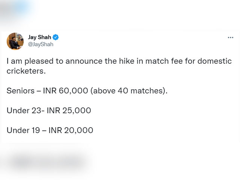Click the word 'domestic' in tweet
Image resolution: width=240 pixels, height=180 pixels.
pyautogui.click(x=214, y=61)
